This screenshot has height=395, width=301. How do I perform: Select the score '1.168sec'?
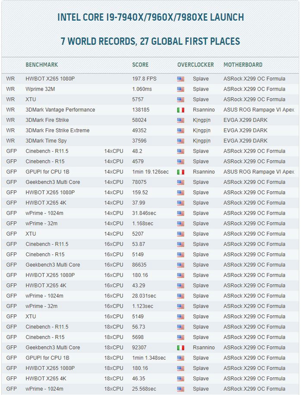143,223
